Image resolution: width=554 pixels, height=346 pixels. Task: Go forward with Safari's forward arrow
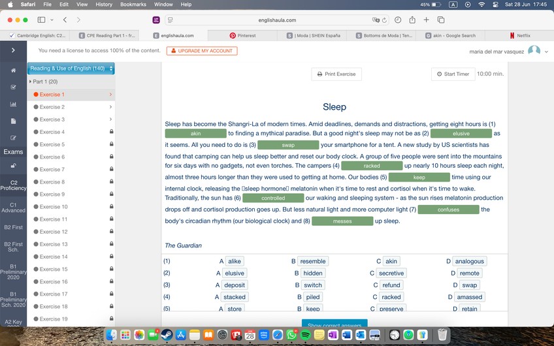pos(78,20)
